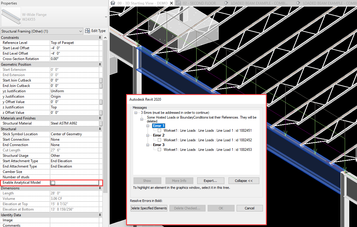
Task: Click the Structural Material value Steel ASTM A992
Action: pyautogui.click(x=74, y=123)
